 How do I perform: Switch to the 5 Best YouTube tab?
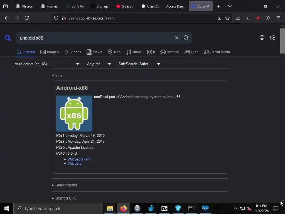coord(126,6)
